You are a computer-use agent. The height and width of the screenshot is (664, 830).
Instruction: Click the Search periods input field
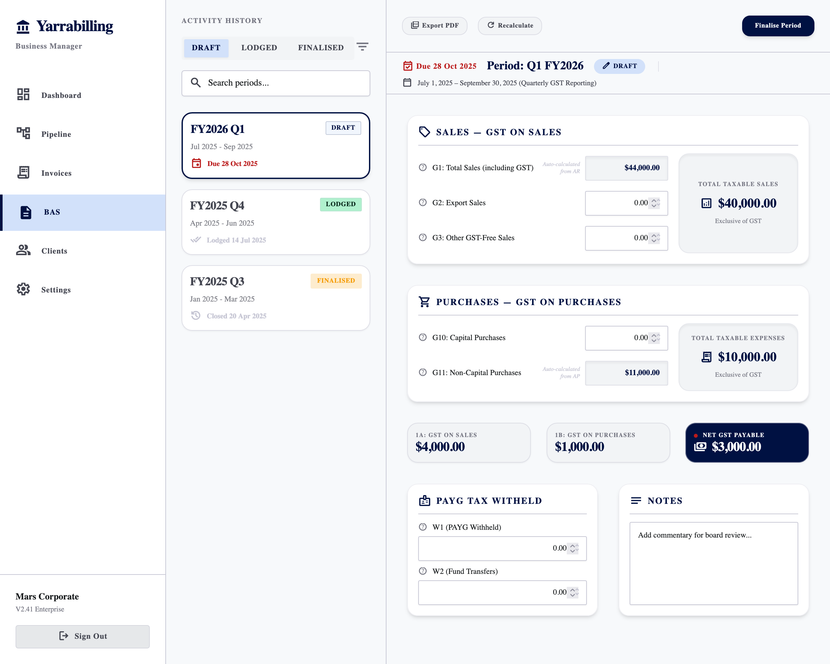point(276,83)
